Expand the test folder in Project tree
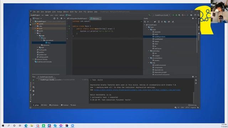The width and height of the screenshot is (228, 128). click(x=38, y=47)
